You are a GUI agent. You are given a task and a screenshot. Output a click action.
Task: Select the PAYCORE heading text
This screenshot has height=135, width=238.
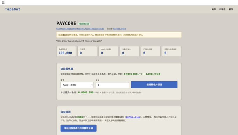[66, 23]
